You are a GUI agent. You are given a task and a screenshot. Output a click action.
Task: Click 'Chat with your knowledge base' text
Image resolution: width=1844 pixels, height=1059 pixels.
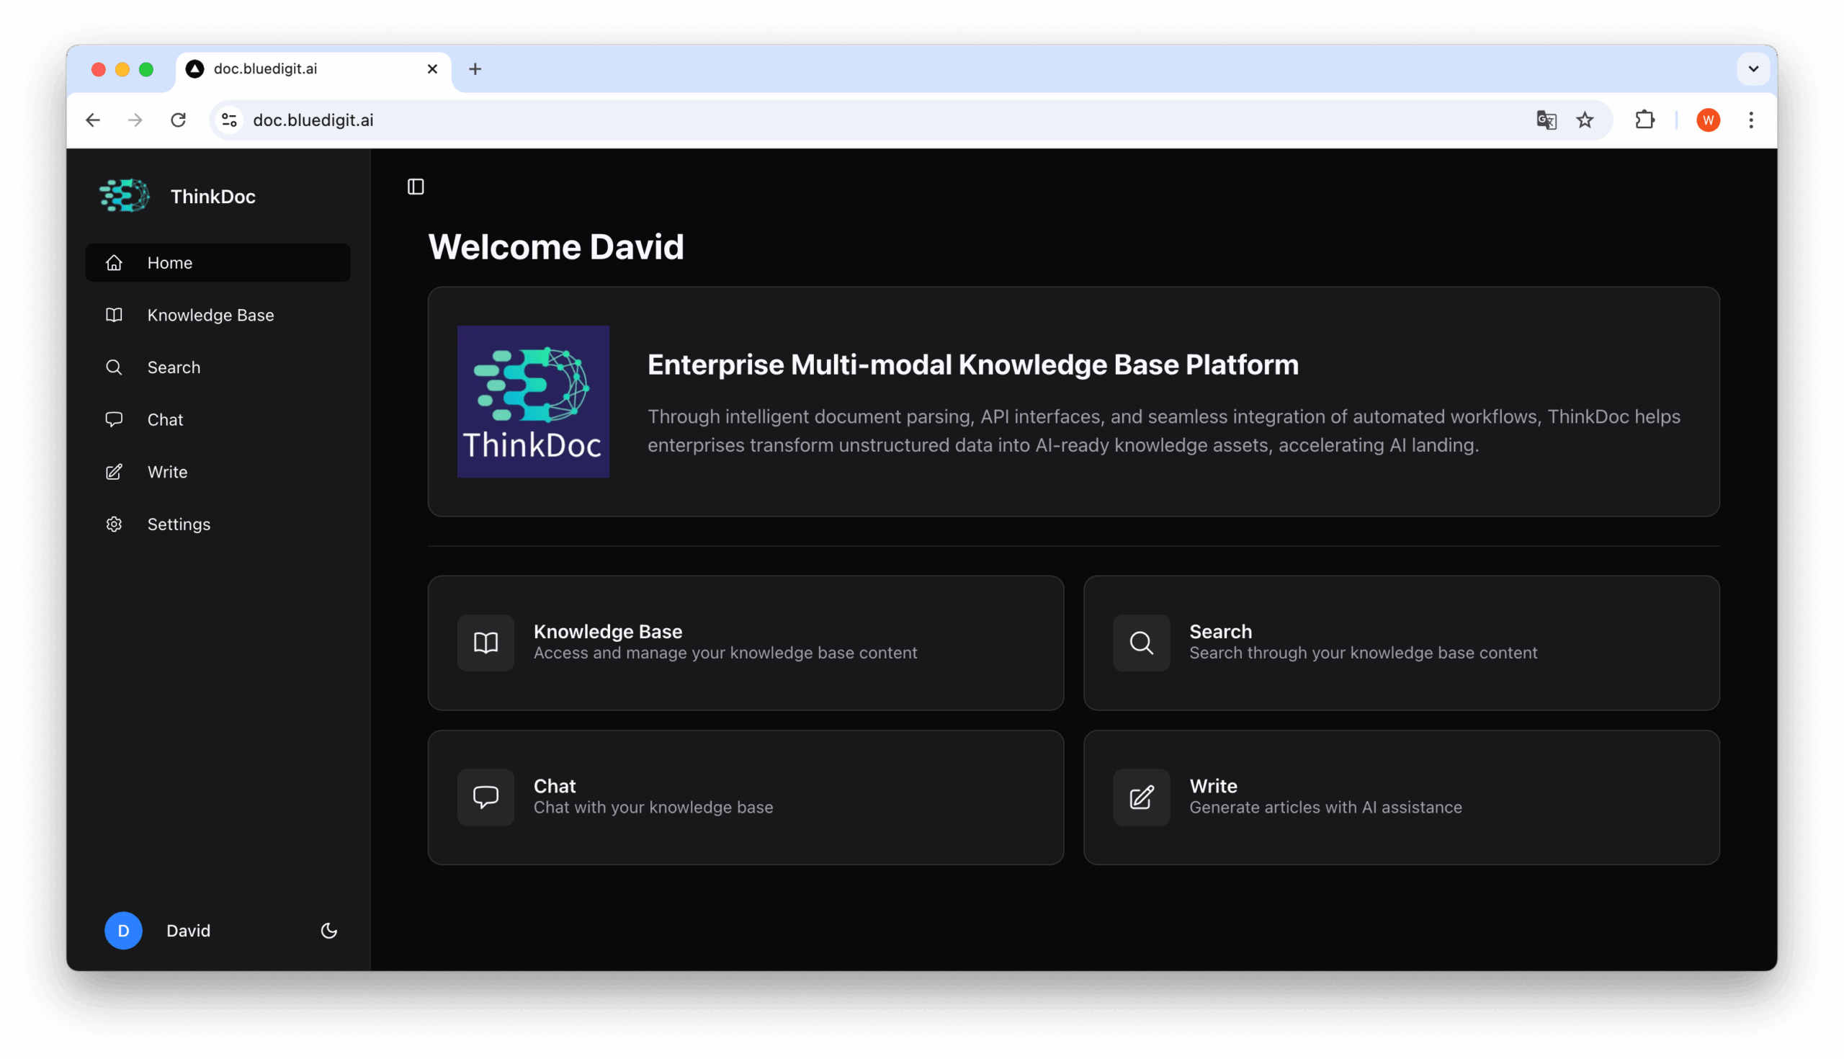pyautogui.click(x=653, y=808)
